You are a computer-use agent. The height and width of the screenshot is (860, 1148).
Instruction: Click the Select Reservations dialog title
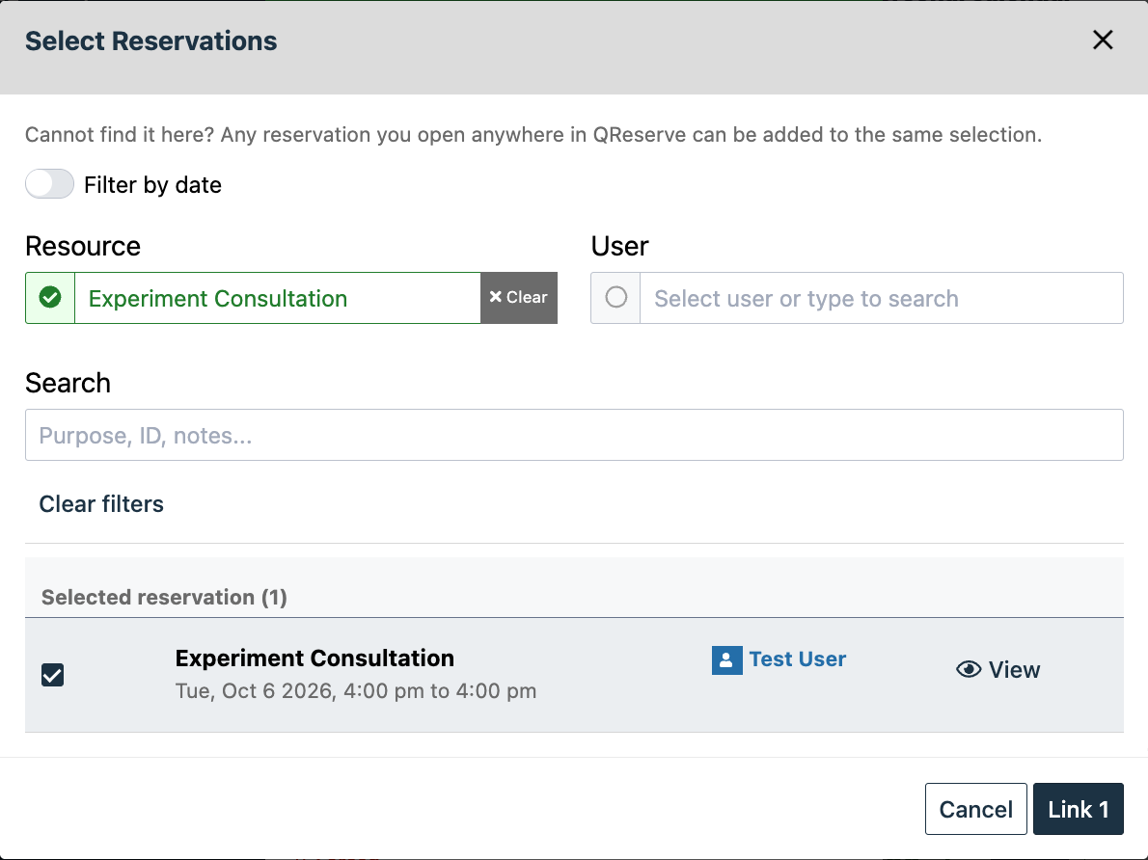(x=150, y=41)
